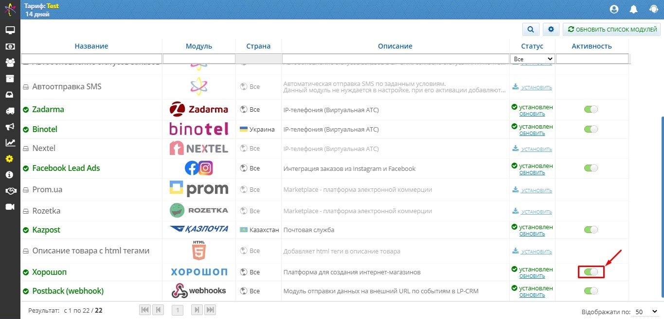This screenshot has width=664, height=319.
Task: Toggle Kazpost module activity switch
Action: point(591,230)
